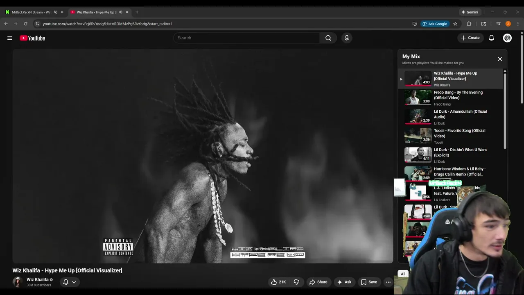Click the browser address bar URL
The width and height of the screenshot is (524, 295).
pyautogui.click(x=108, y=24)
